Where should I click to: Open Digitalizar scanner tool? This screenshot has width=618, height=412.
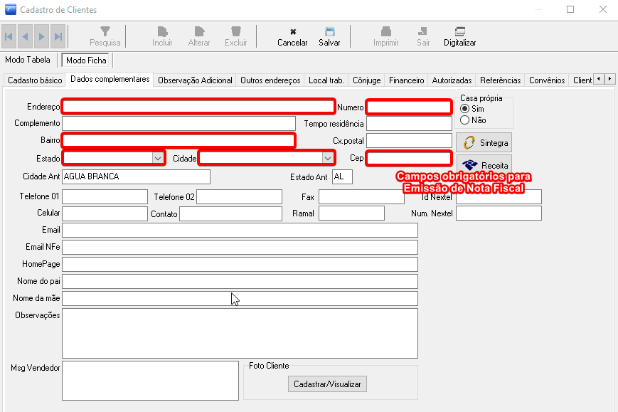point(459,32)
